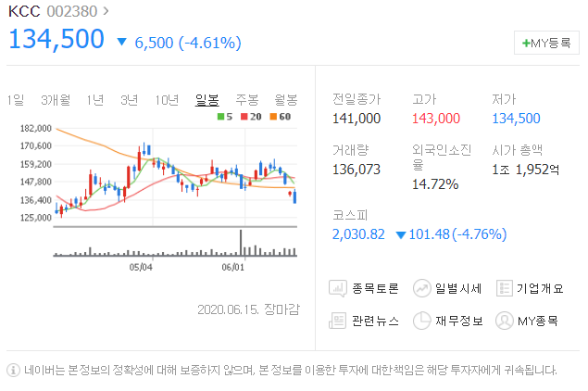Click the chevron arrow next to code 002380
Image resolution: width=588 pixels, height=391 pixels.
(106, 11)
